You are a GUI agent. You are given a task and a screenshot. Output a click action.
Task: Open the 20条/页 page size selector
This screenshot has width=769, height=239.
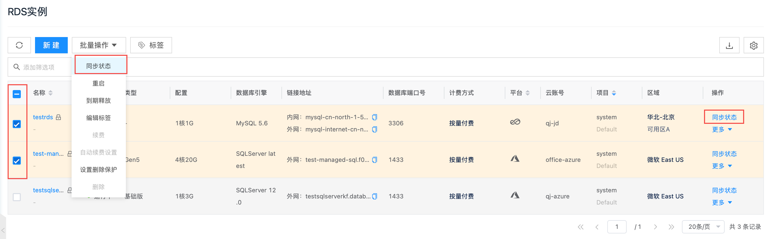point(703,227)
